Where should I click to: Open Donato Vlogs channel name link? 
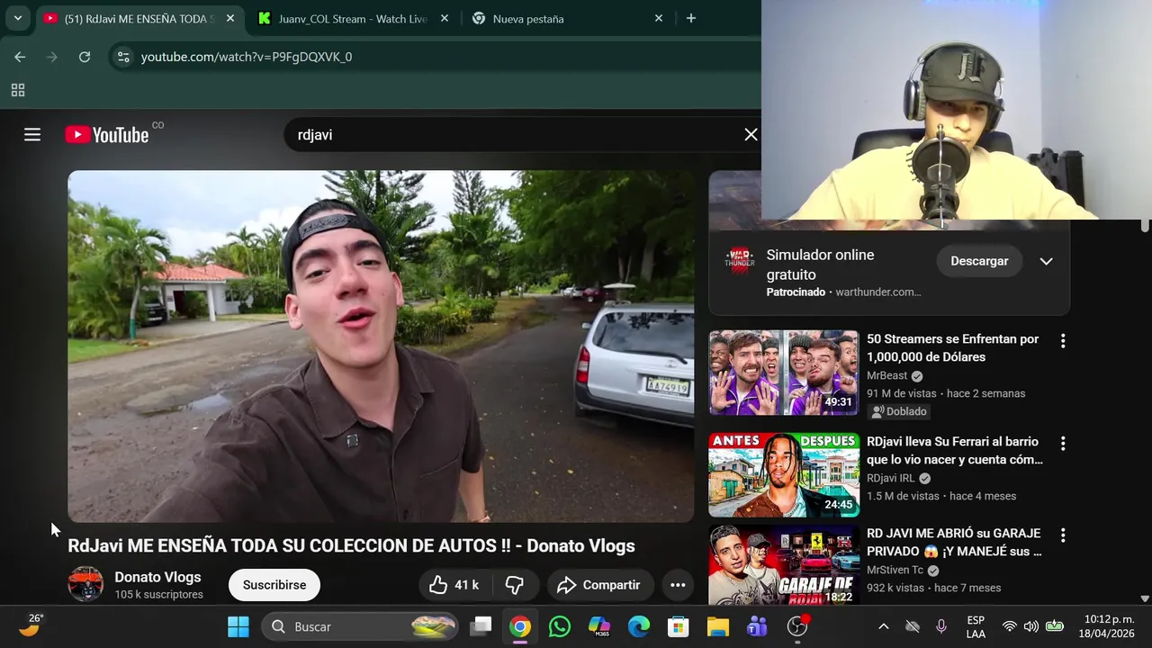tap(157, 577)
